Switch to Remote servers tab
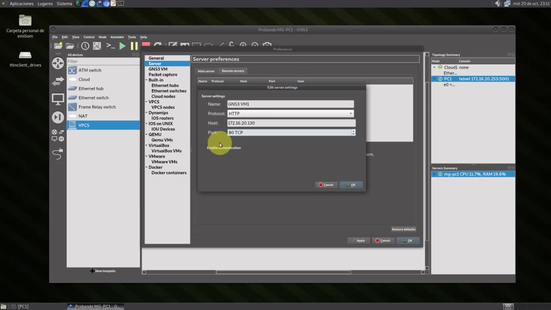Image resolution: width=551 pixels, height=310 pixels. pos(233,71)
